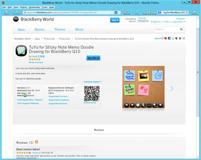Click the vertical page scrollbar
This screenshot has width=201, height=160.
[x=198, y=72]
